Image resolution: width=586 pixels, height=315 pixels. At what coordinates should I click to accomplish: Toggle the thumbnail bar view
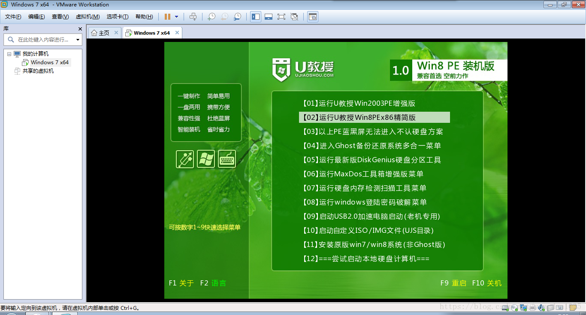(x=269, y=17)
